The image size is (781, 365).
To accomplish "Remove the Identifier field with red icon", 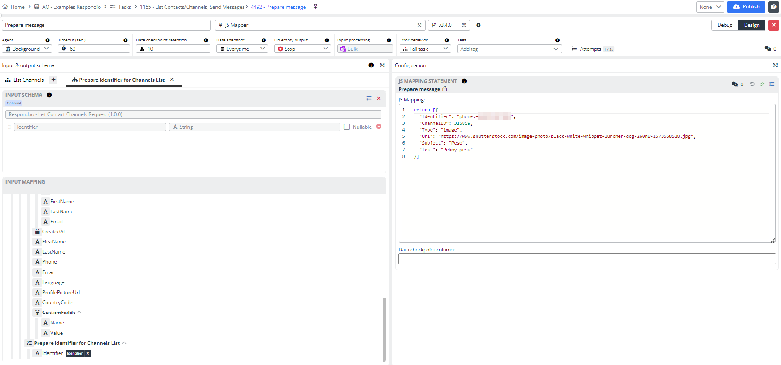I will tap(379, 127).
